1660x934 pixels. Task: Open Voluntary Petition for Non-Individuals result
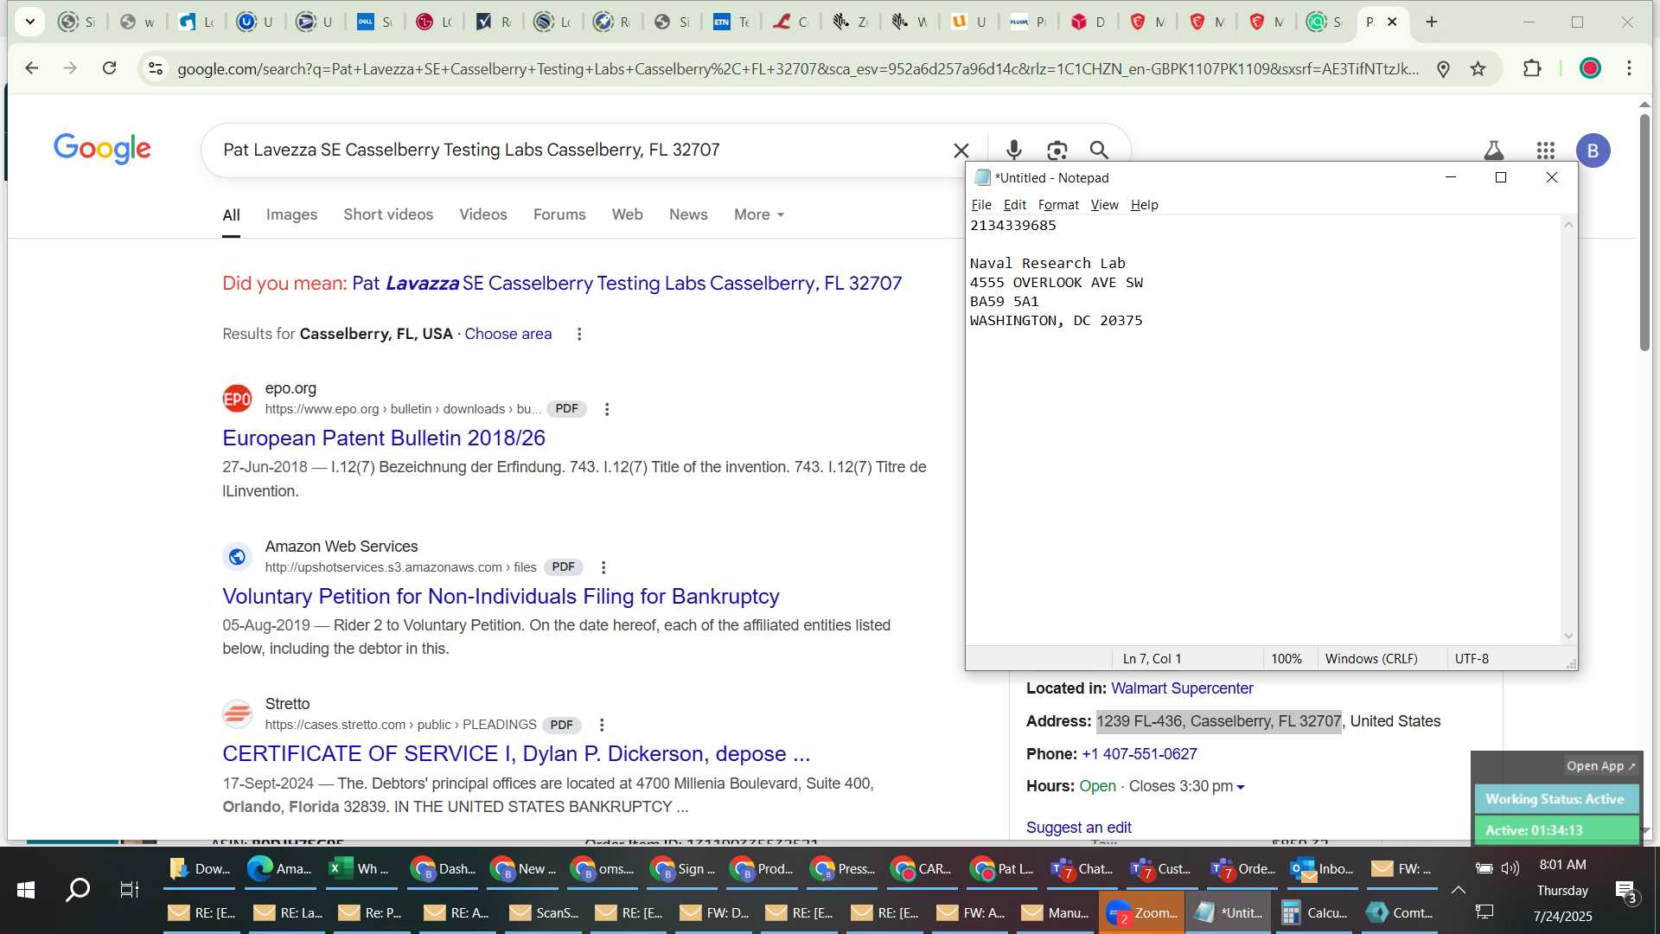pyautogui.click(x=501, y=597)
